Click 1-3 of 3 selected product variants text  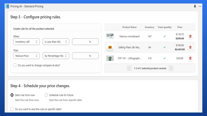pos(150,68)
